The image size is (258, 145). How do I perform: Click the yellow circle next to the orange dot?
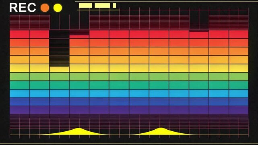click(58, 8)
